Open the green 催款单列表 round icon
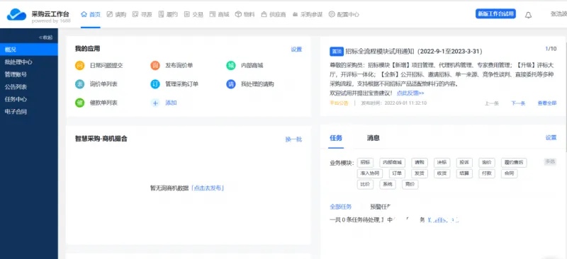Viewport: 567px width, 259px height. [x=79, y=103]
